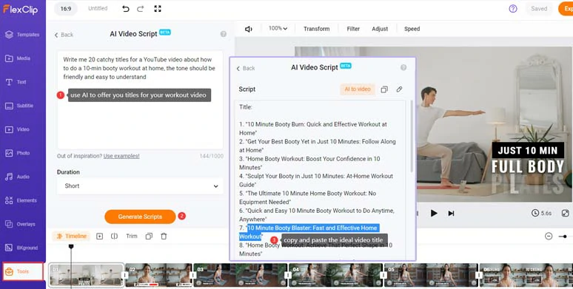This screenshot has width=573, height=289.
Task: Click the Saved status button
Action: pyautogui.click(x=539, y=9)
